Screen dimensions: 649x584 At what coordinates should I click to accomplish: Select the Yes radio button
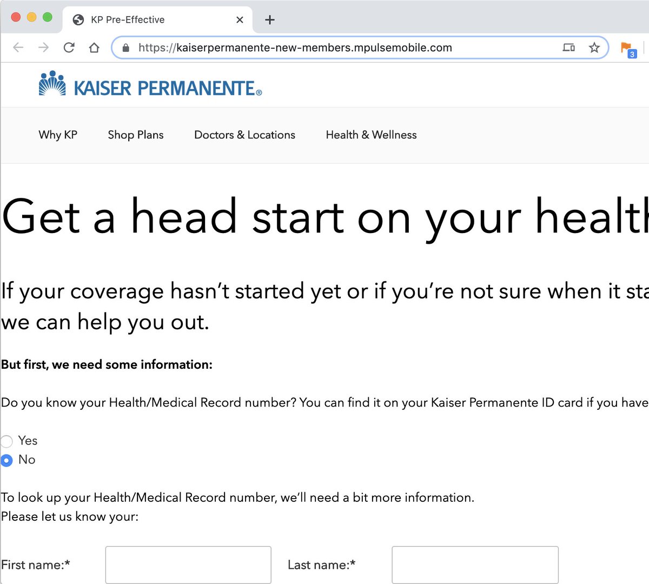pos(6,441)
